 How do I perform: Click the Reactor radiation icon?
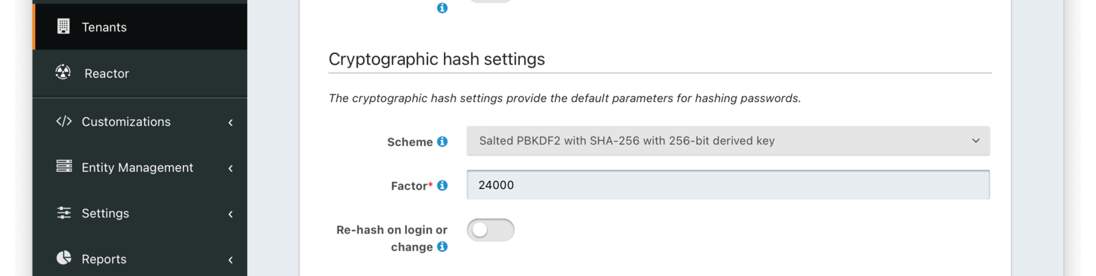click(x=63, y=72)
